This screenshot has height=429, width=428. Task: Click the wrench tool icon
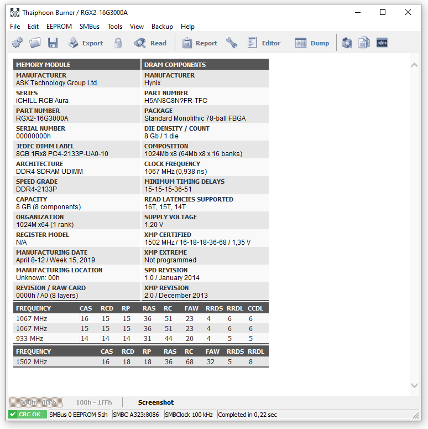pyautogui.click(x=232, y=43)
